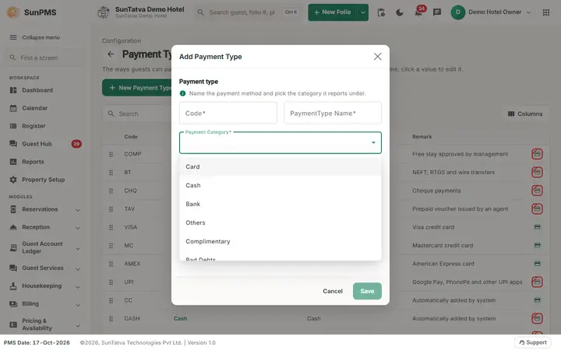The image size is (561, 350).
Task: Open Demo Hotel Owner account menu
Action: (x=491, y=12)
